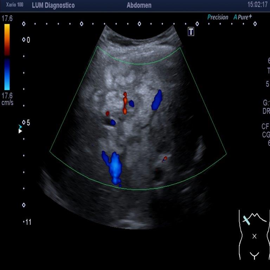
Task: Click the 17.6 cm/s velocity scale label
Action: pyautogui.click(x=7, y=99)
